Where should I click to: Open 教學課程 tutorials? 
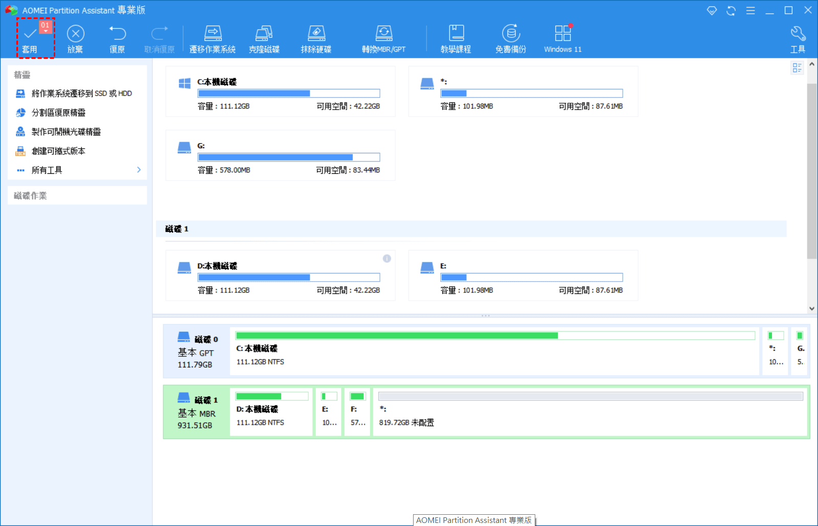[456, 39]
